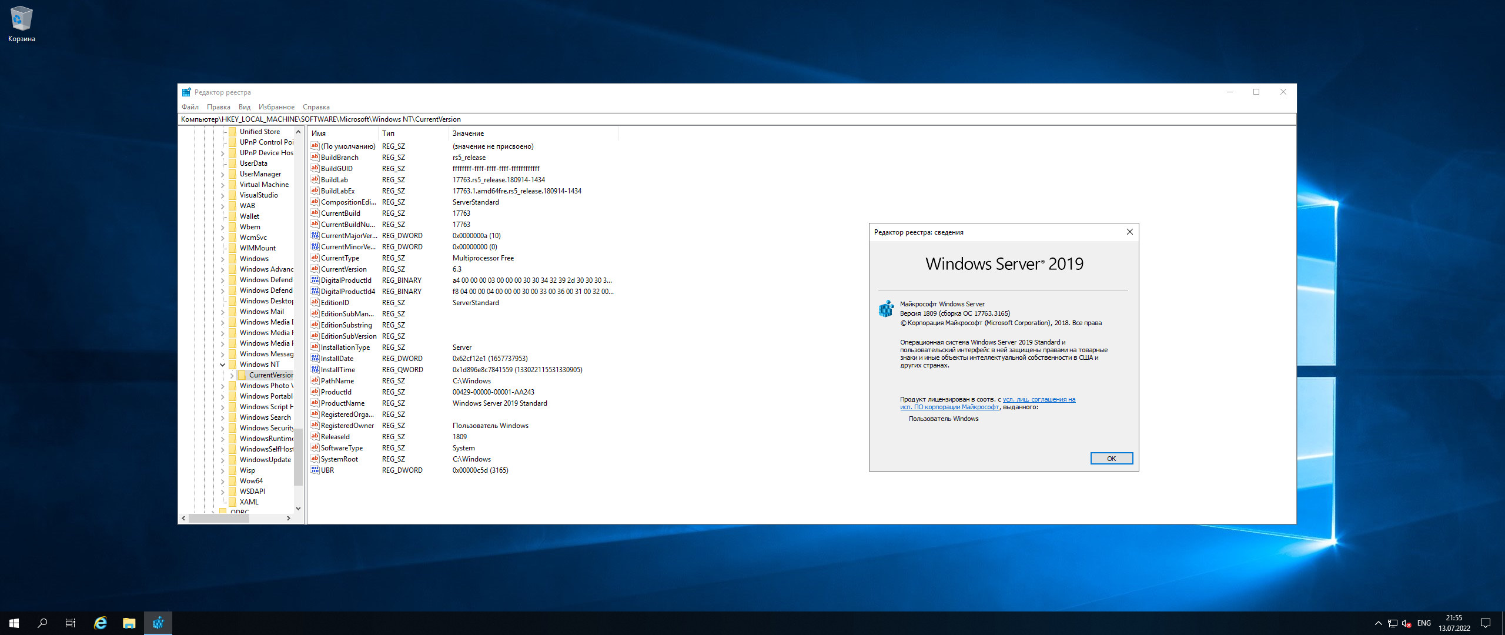Open the Вид menu
This screenshot has width=1505, height=635.
point(245,107)
